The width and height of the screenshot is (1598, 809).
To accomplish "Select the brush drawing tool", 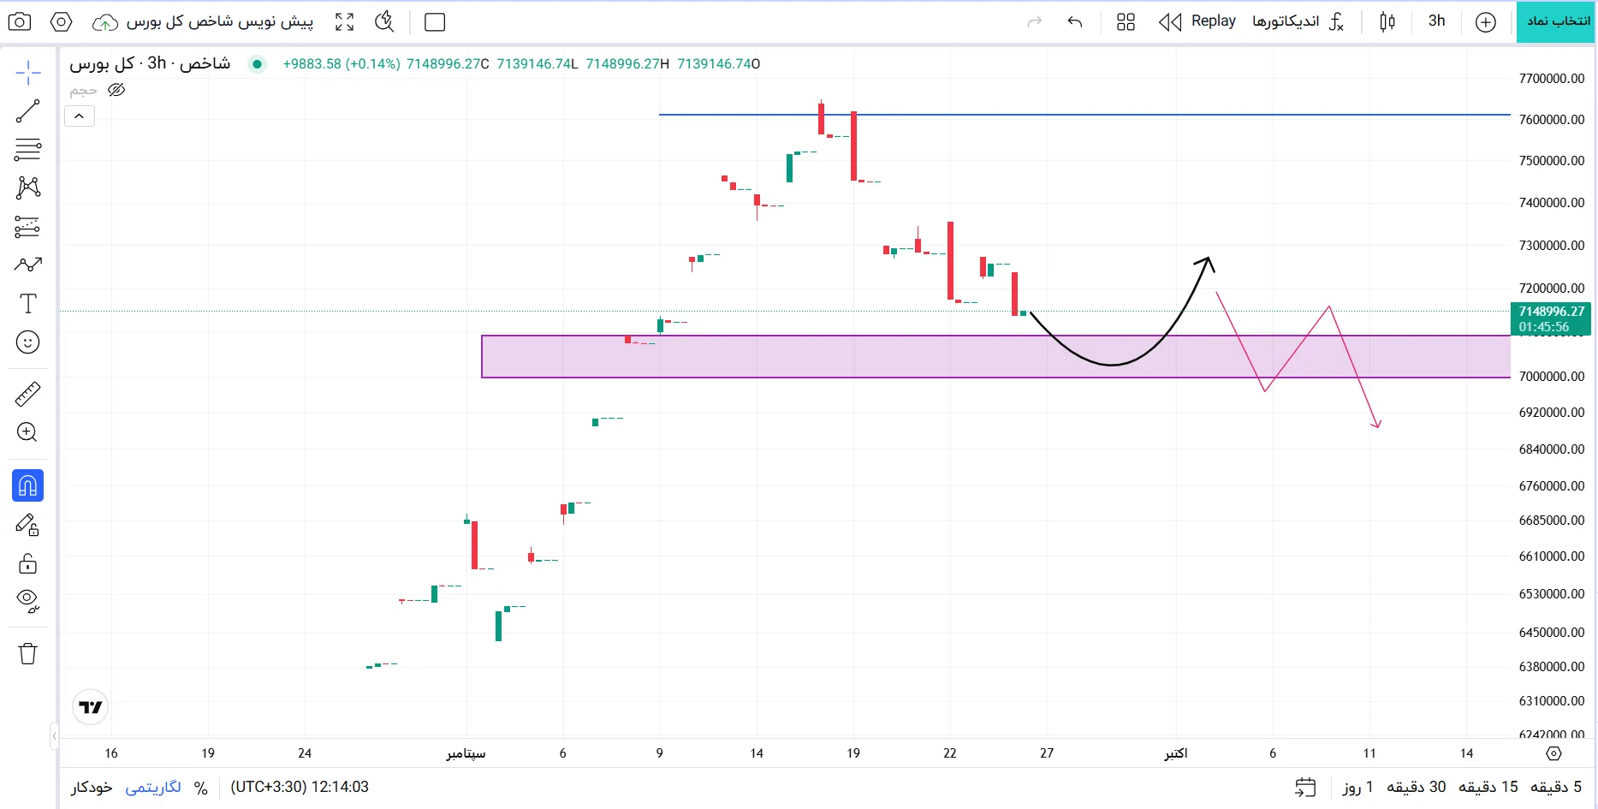I will pos(28,265).
